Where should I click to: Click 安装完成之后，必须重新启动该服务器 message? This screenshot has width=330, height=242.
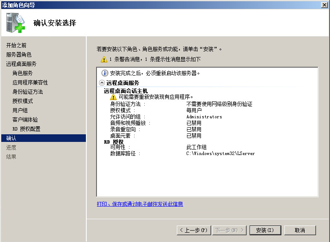(155, 73)
